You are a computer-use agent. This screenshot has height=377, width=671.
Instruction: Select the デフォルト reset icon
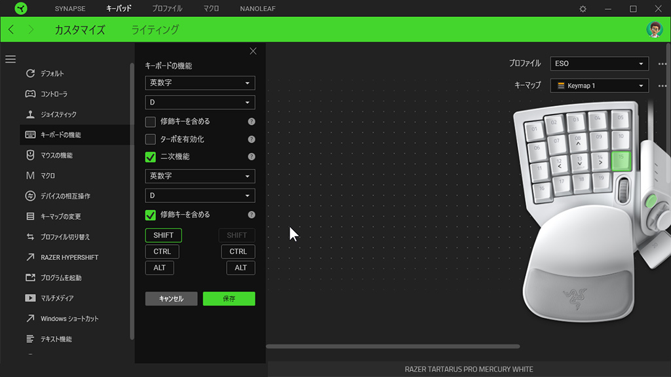click(30, 73)
